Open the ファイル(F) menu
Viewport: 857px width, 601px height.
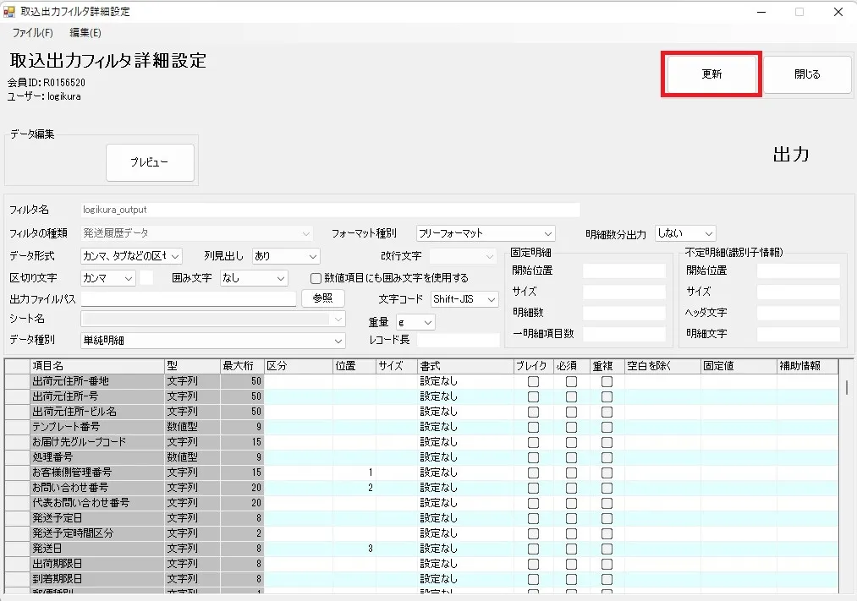tap(33, 33)
